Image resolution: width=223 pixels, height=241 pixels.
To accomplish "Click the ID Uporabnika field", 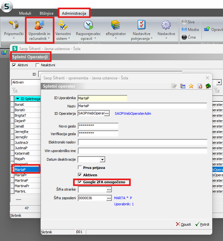I will coord(102,98).
